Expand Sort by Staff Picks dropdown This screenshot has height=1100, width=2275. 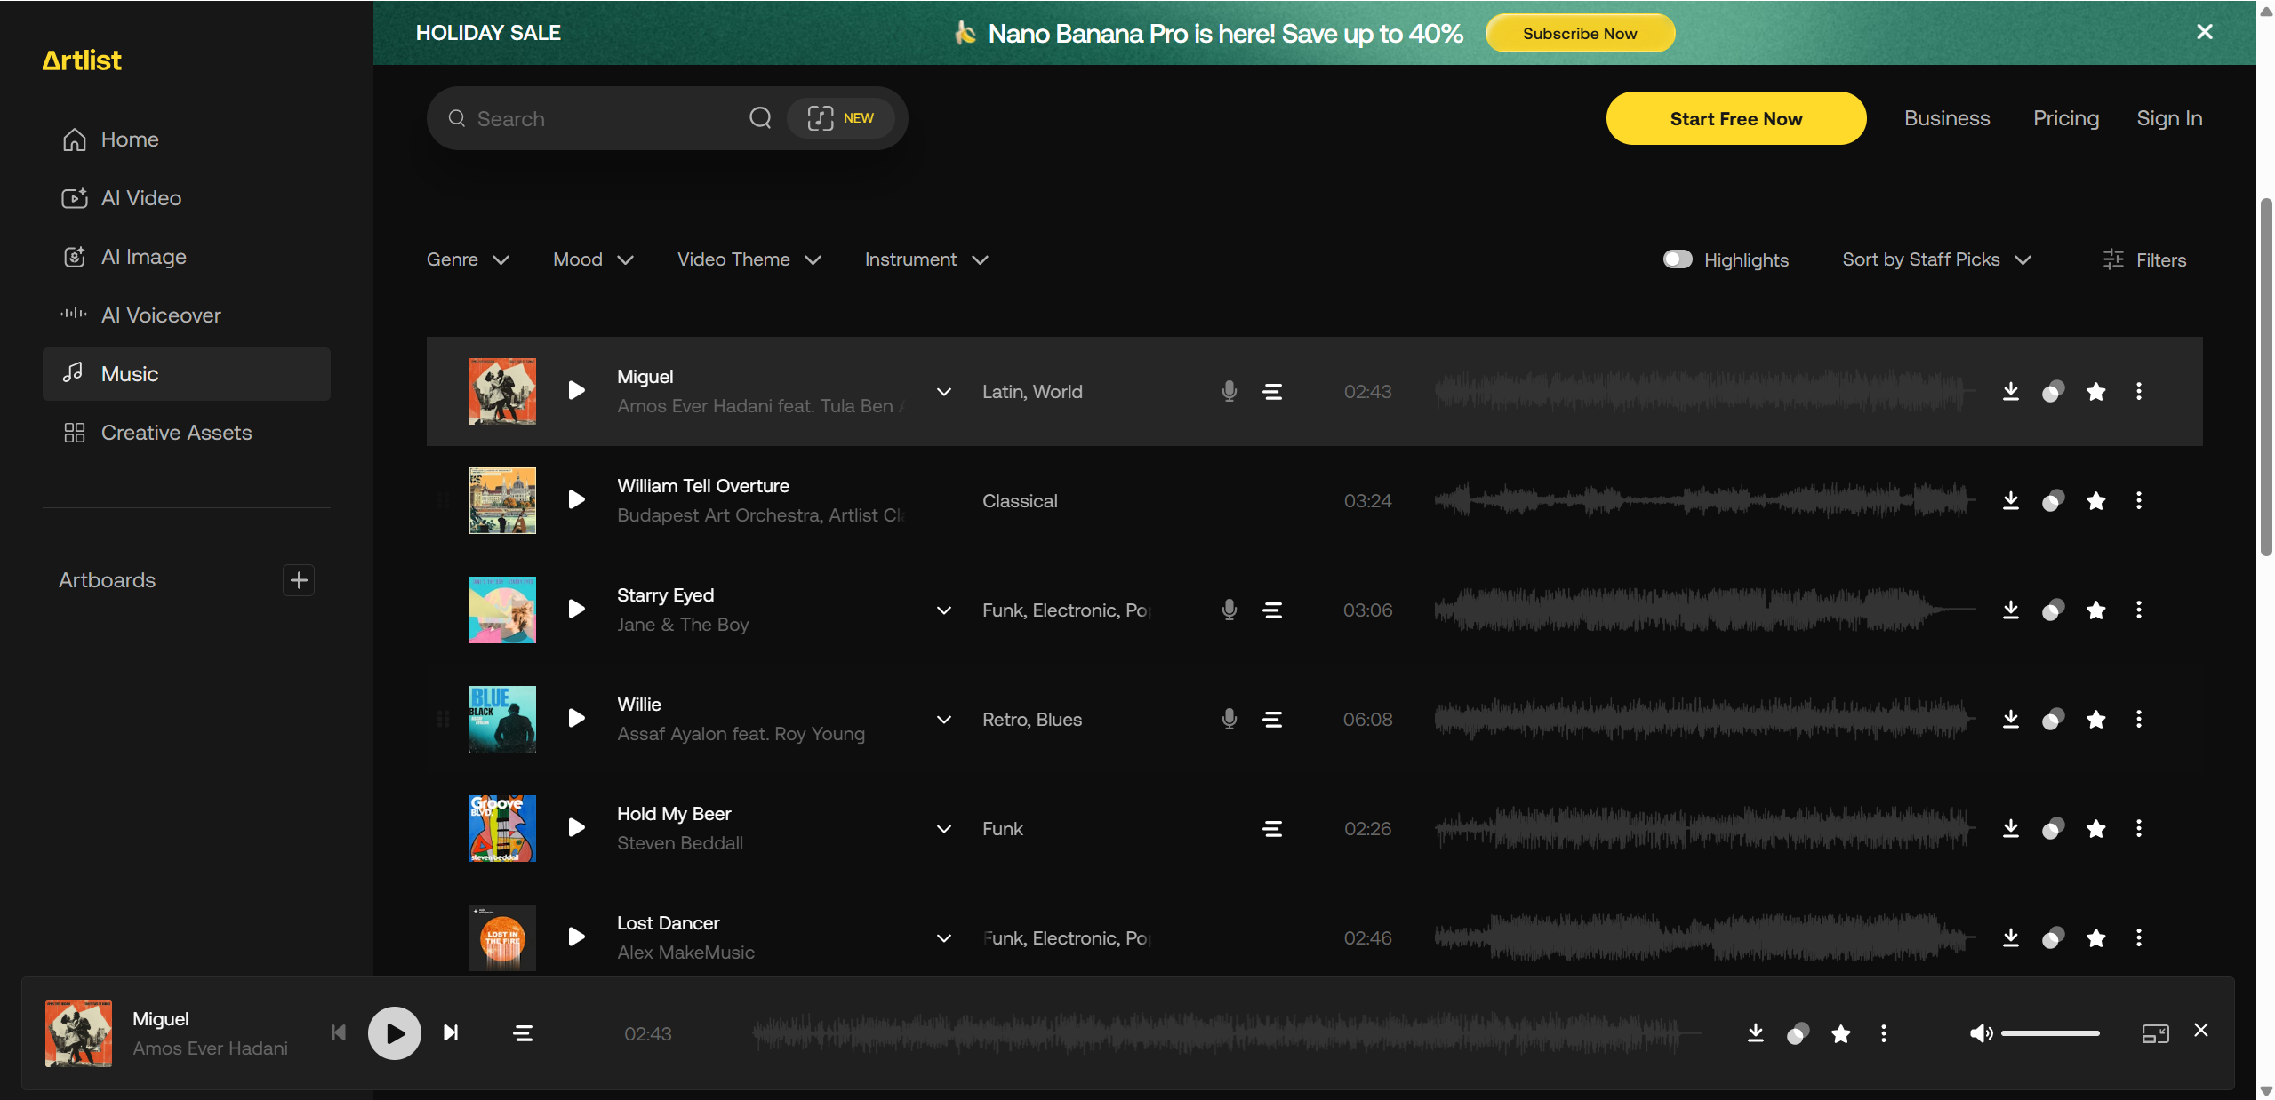[1936, 259]
